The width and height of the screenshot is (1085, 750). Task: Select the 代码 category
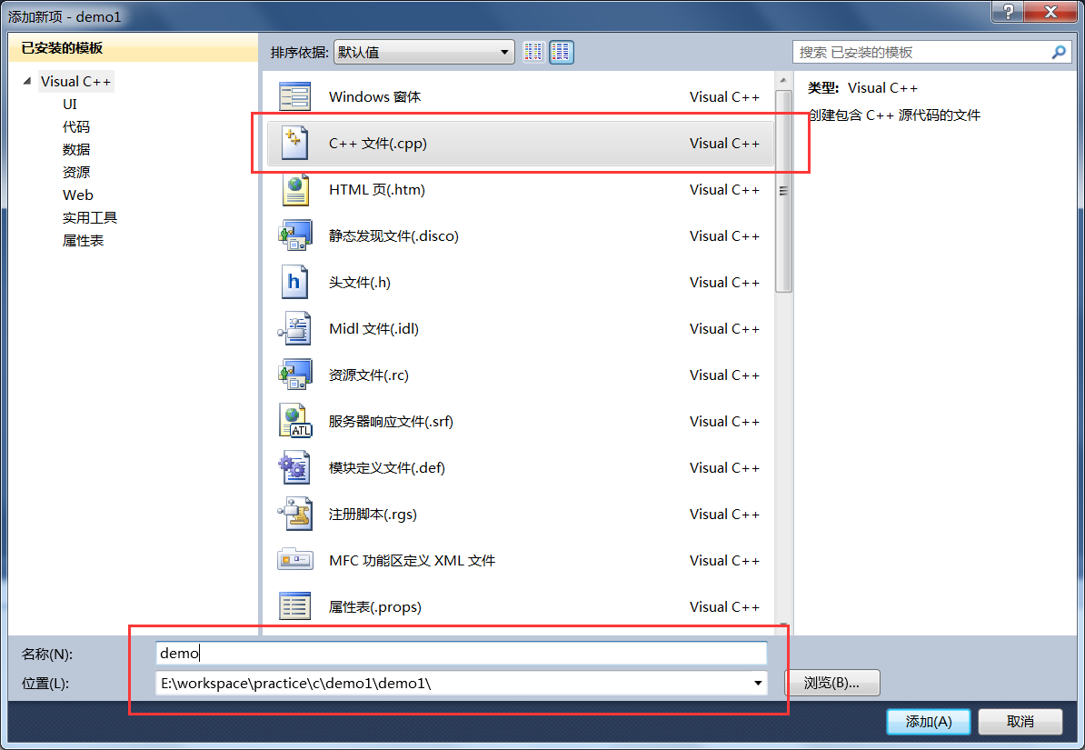[x=76, y=127]
